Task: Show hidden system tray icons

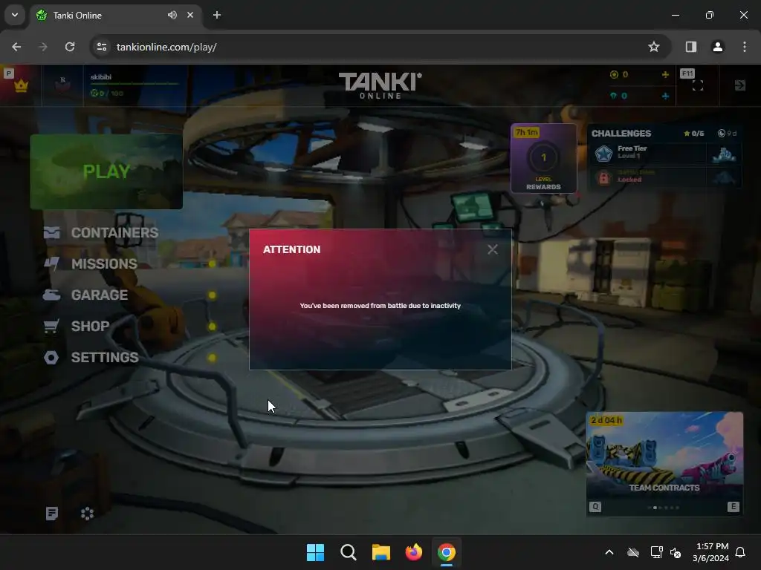Action: click(x=609, y=552)
